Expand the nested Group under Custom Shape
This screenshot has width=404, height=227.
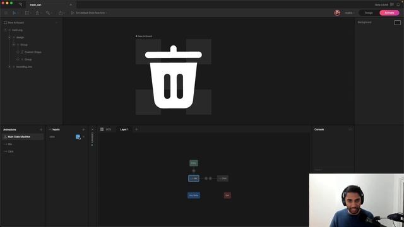point(18,59)
